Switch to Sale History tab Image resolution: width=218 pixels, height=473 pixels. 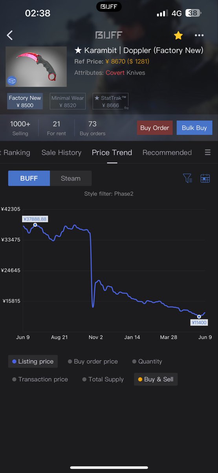click(61, 153)
